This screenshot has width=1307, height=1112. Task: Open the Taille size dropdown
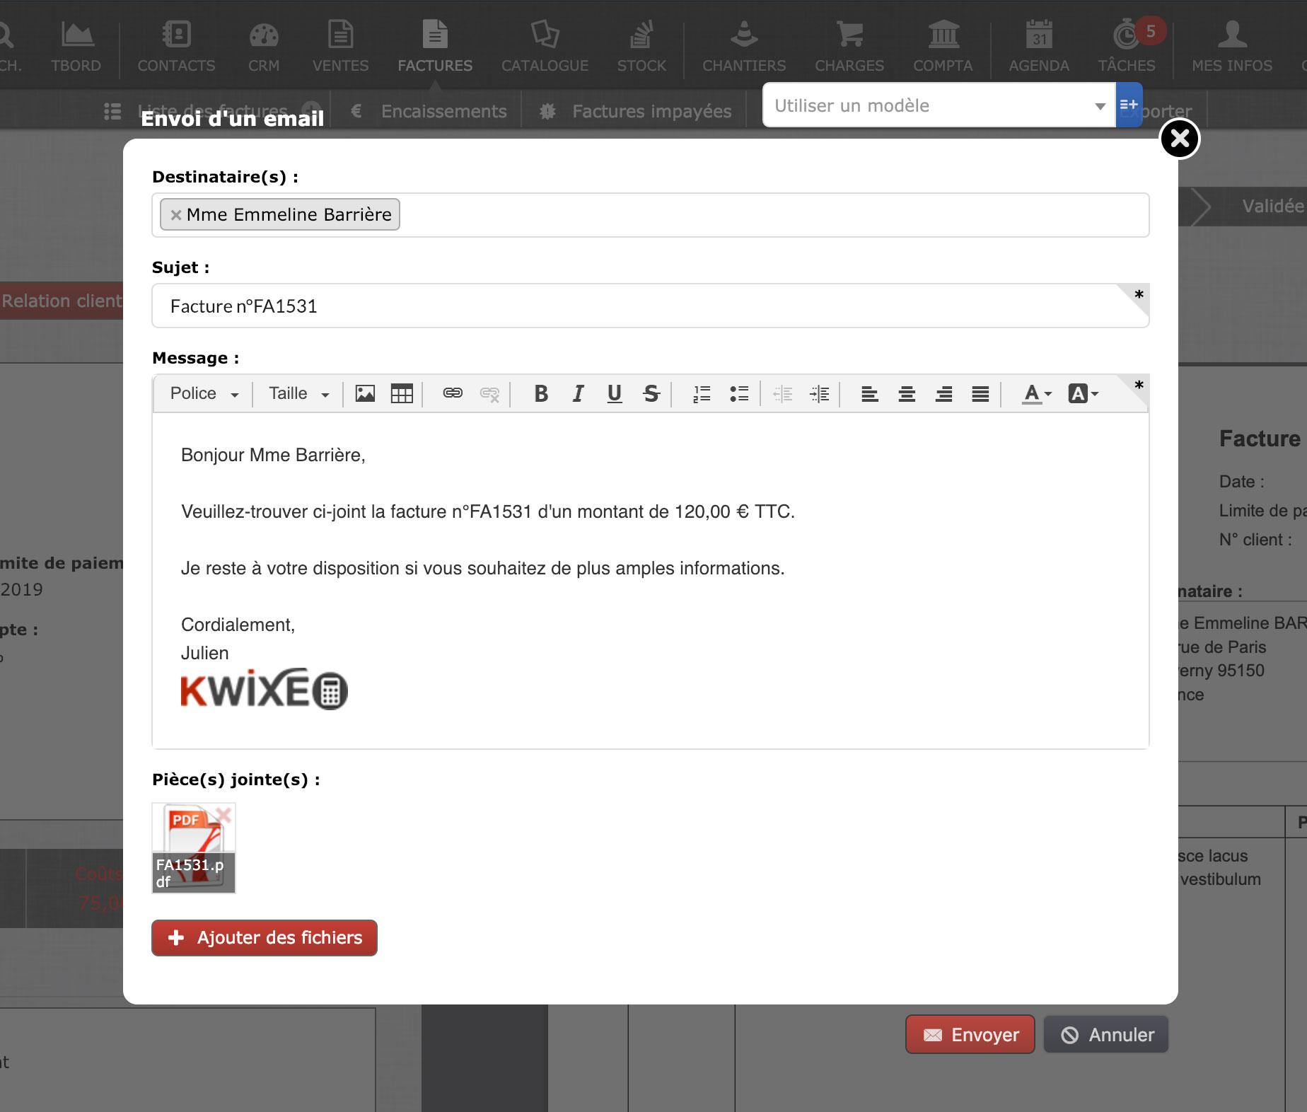pos(299,393)
